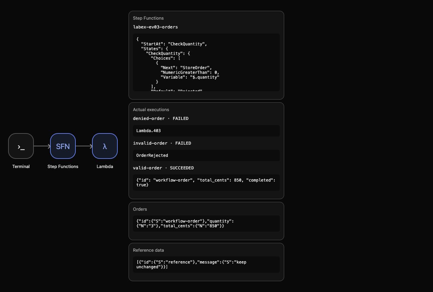
Task: Click the Terminal node icon
Action: 21,146
